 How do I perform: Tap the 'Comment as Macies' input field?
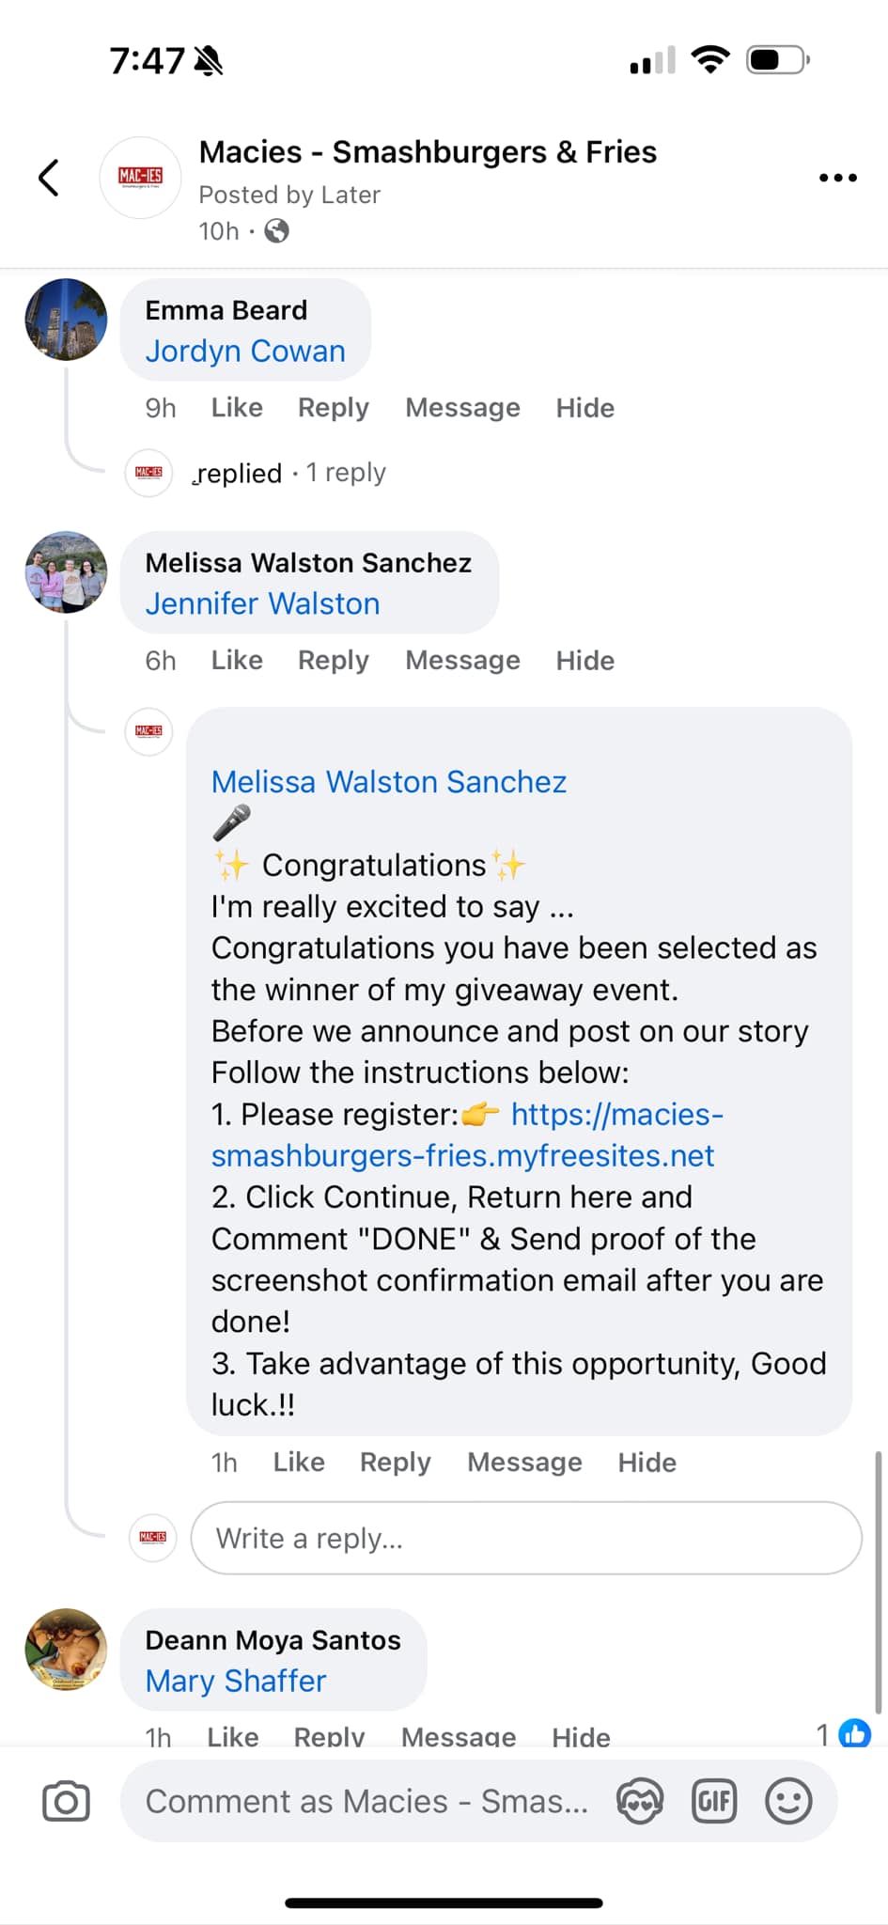click(366, 1801)
